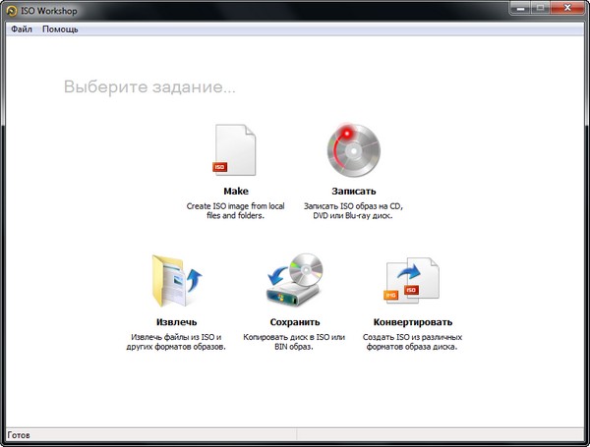The height and width of the screenshot is (447, 590).
Task: Open the Помощь menu
Action: click(60, 29)
